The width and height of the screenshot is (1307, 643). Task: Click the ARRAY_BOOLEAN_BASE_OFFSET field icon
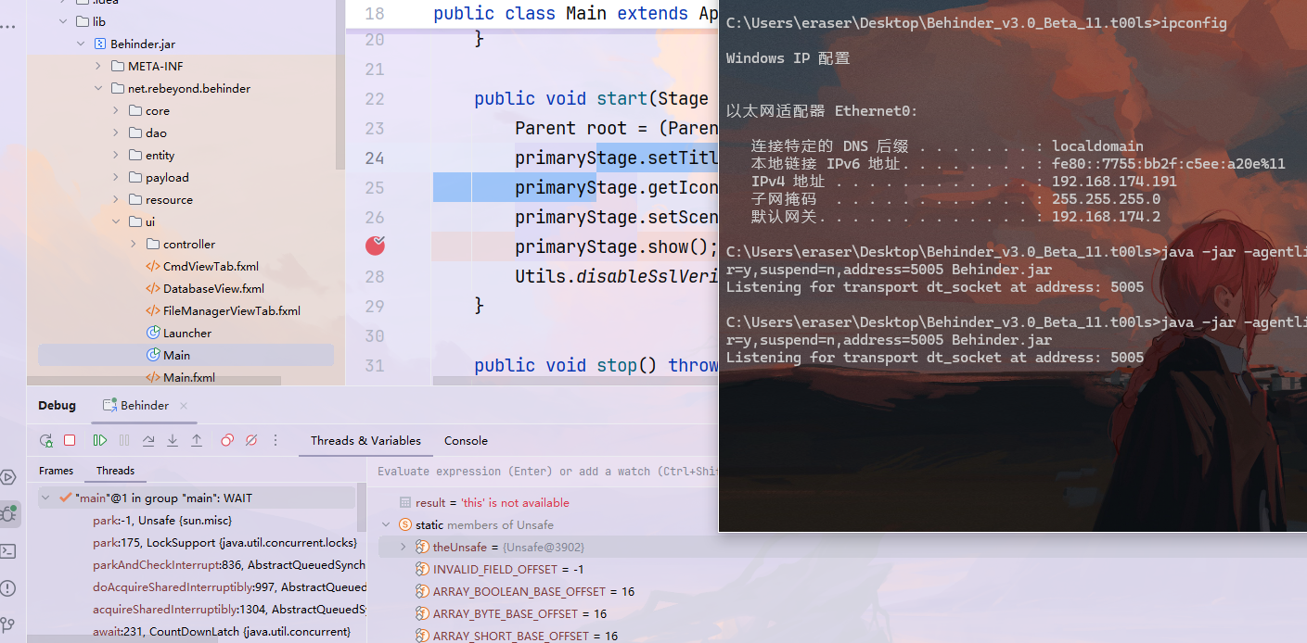pyautogui.click(x=422, y=591)
